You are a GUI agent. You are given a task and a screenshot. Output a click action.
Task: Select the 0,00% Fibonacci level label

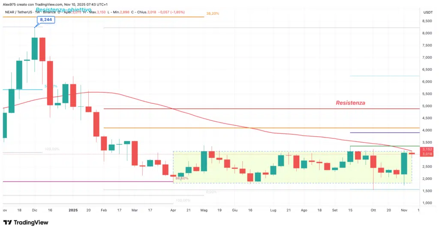[x=211, y=192]
